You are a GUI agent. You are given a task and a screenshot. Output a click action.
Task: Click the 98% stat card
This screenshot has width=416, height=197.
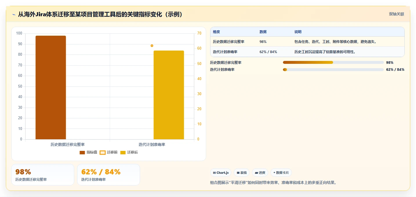(43, 175)
